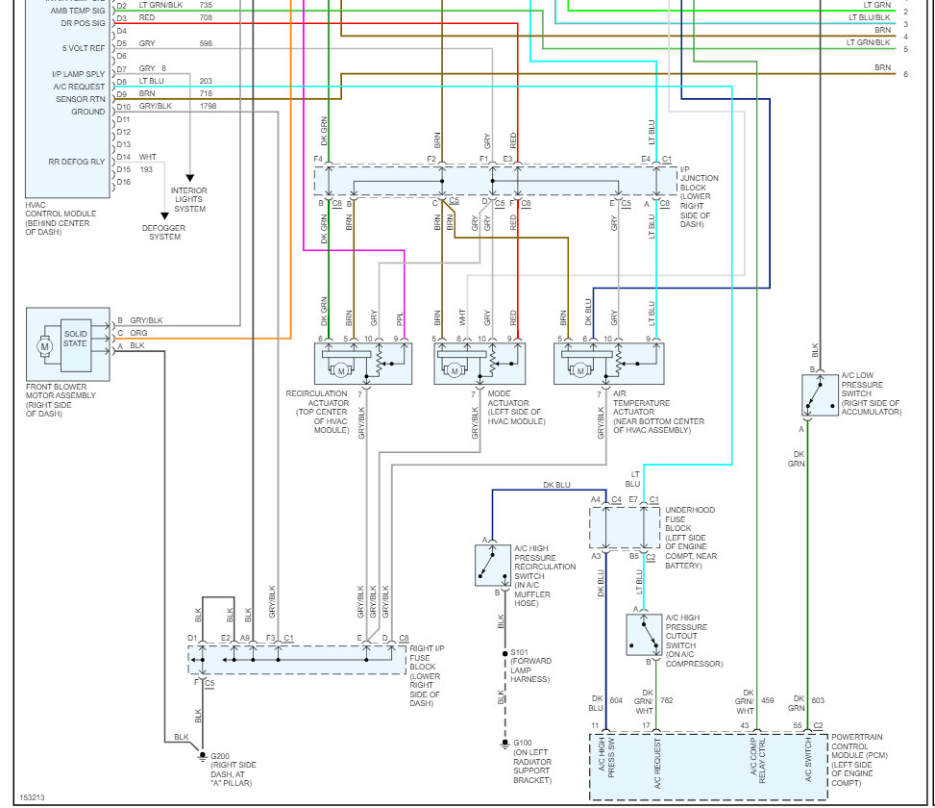Click the A/C high pressure cutout switch symbol
The height and width of the screenshot is (808, 935).
click(x=644, y=635)
